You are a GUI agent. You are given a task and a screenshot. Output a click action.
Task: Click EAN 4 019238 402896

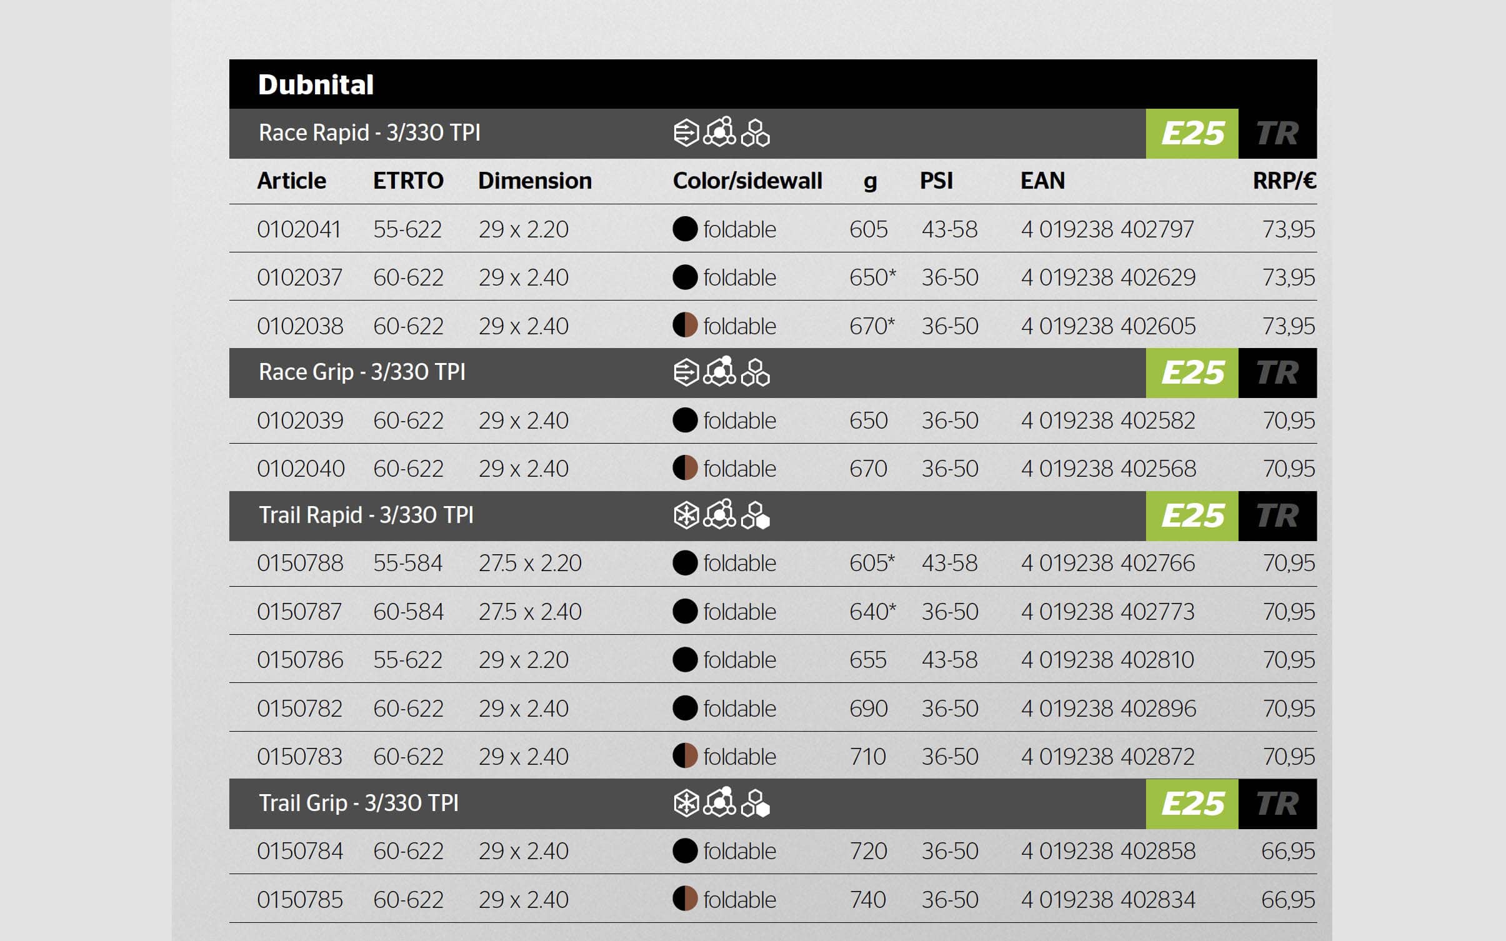1108,709
